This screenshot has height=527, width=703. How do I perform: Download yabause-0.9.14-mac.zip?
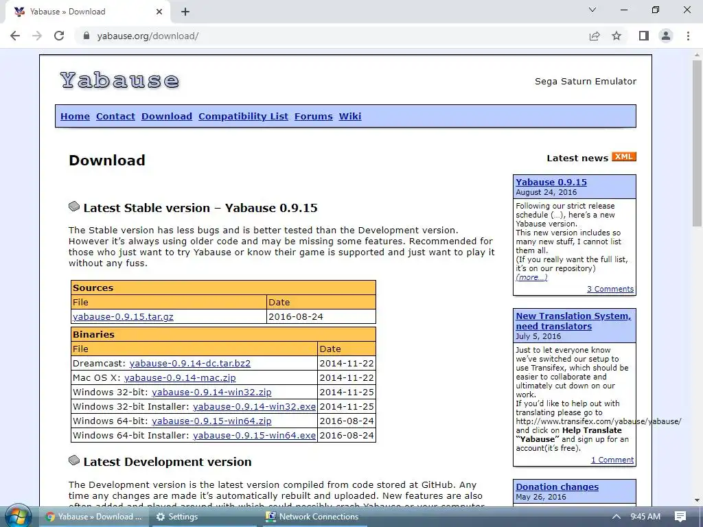pos(180,378)
